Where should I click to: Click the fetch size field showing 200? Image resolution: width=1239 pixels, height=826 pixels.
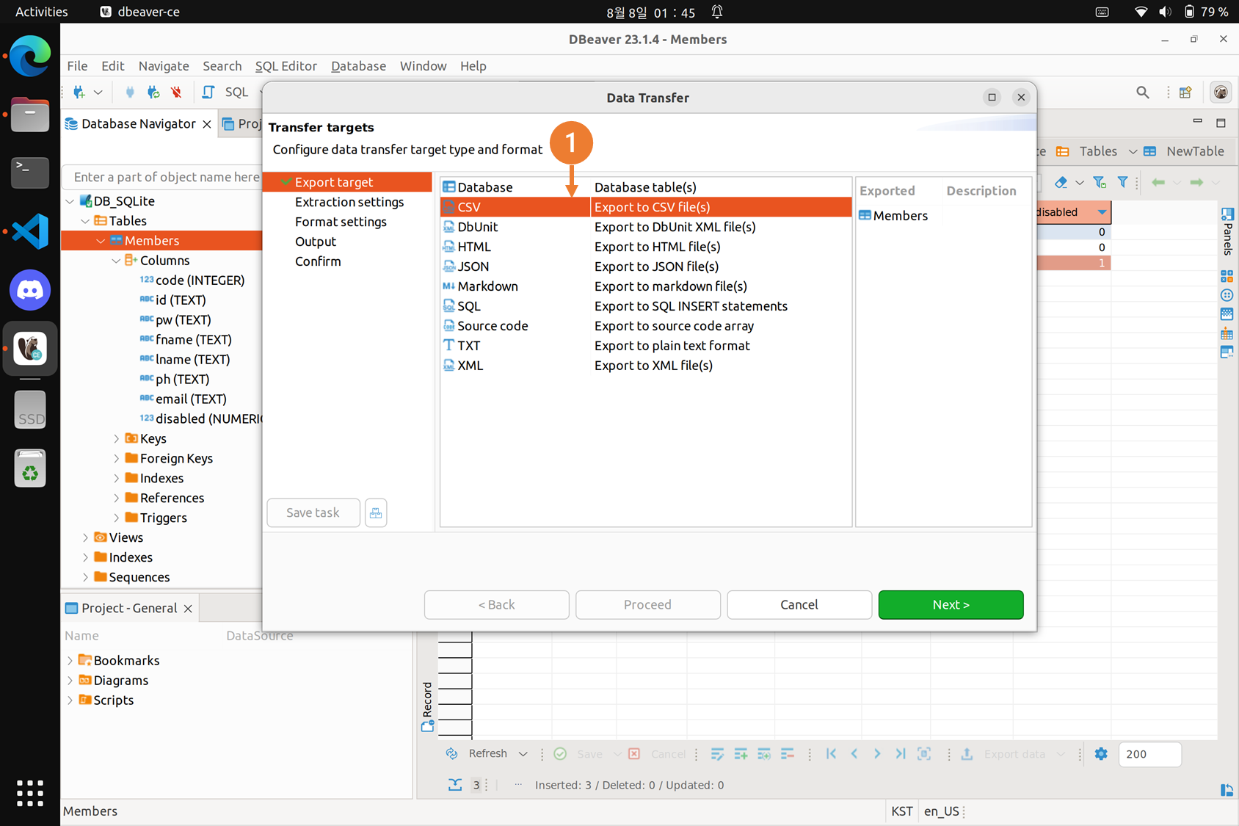[1149, 754]
